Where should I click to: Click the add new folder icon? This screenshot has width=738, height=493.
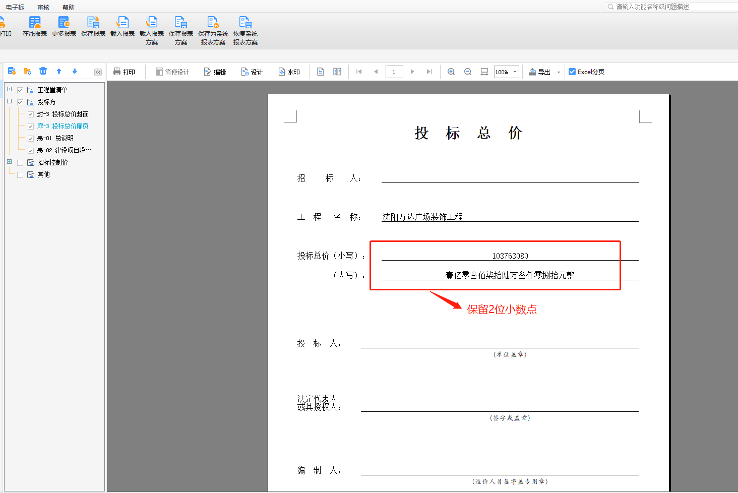(28, 71)
